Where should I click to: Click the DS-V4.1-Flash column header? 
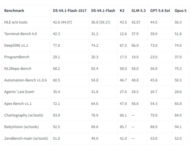point(103,11)
